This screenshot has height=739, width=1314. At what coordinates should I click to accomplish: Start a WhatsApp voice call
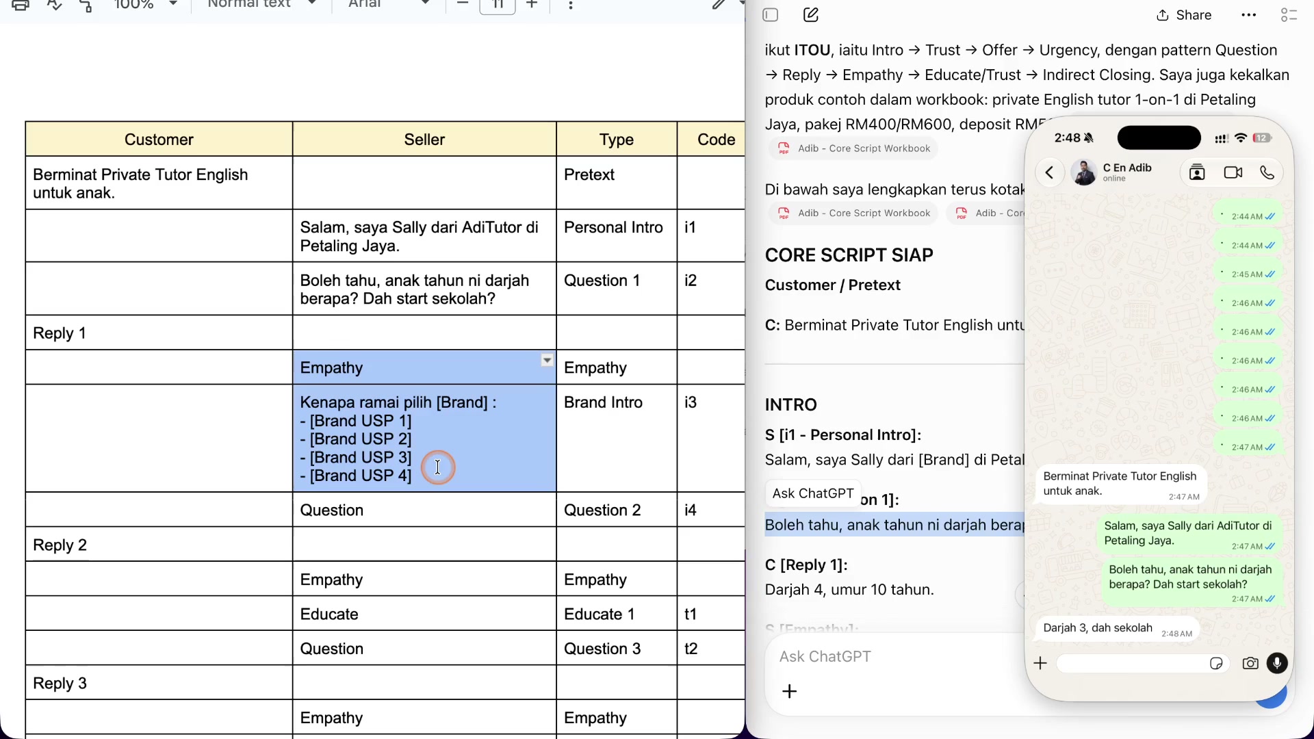(x=1267, y=172)
